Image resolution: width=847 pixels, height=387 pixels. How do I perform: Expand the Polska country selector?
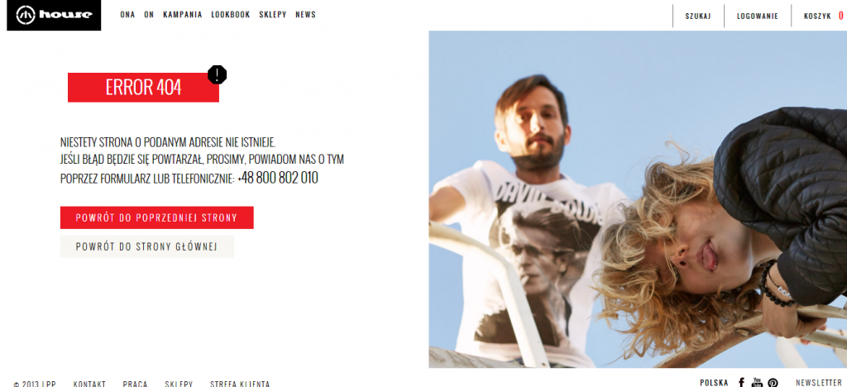point(714,383)
